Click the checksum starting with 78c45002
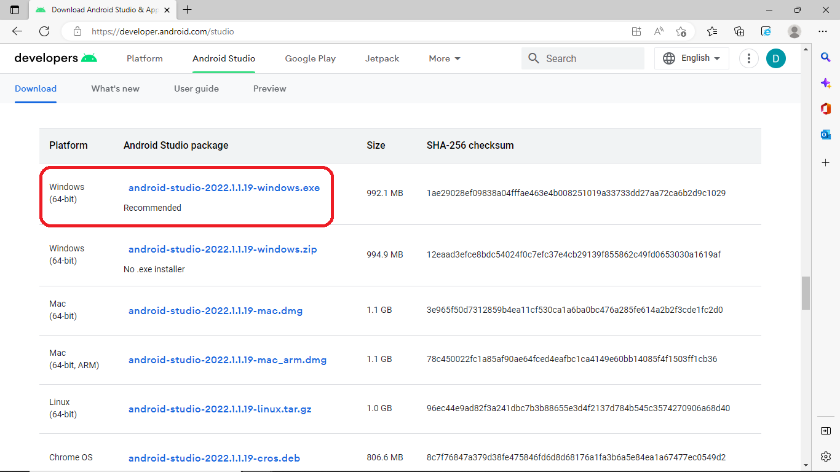The width and height of the screenshot is (840, 472). [x=572, y=359]
